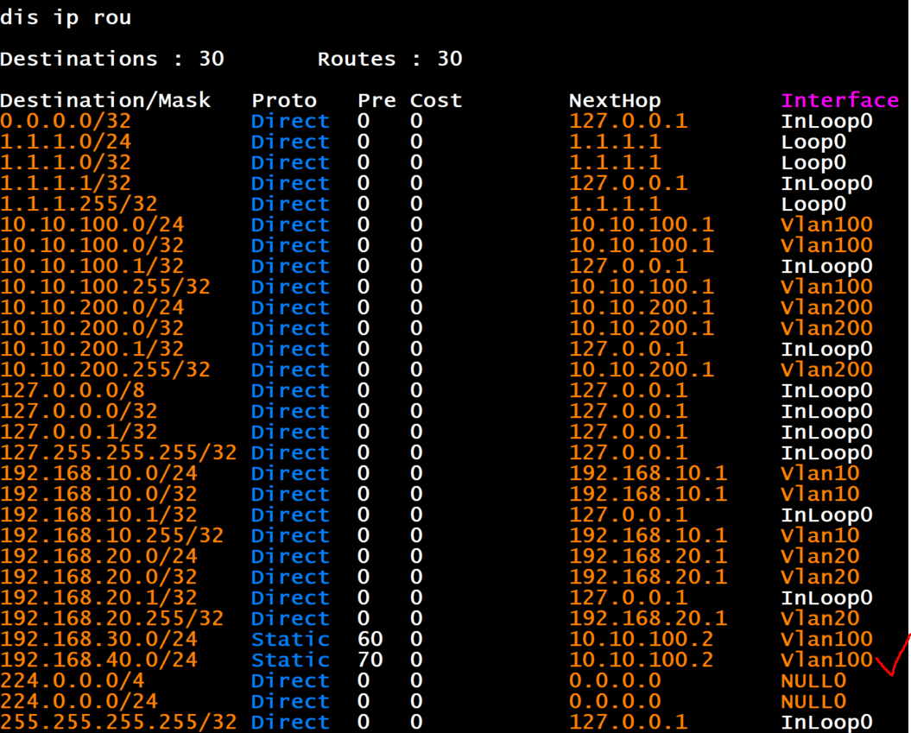Click the NextHop column header
The width and height of the screenshot is (911, 733).
coord(615,100)
